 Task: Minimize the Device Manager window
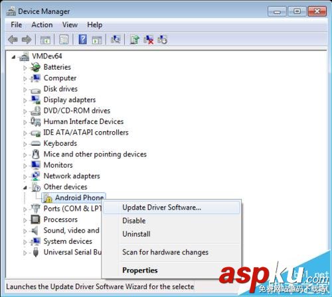(x=277, y=11)
